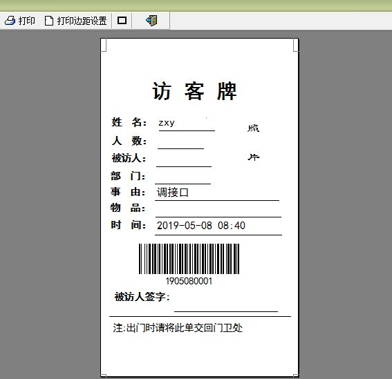
Task: Click the 物品 label
Action: point(127,208)
